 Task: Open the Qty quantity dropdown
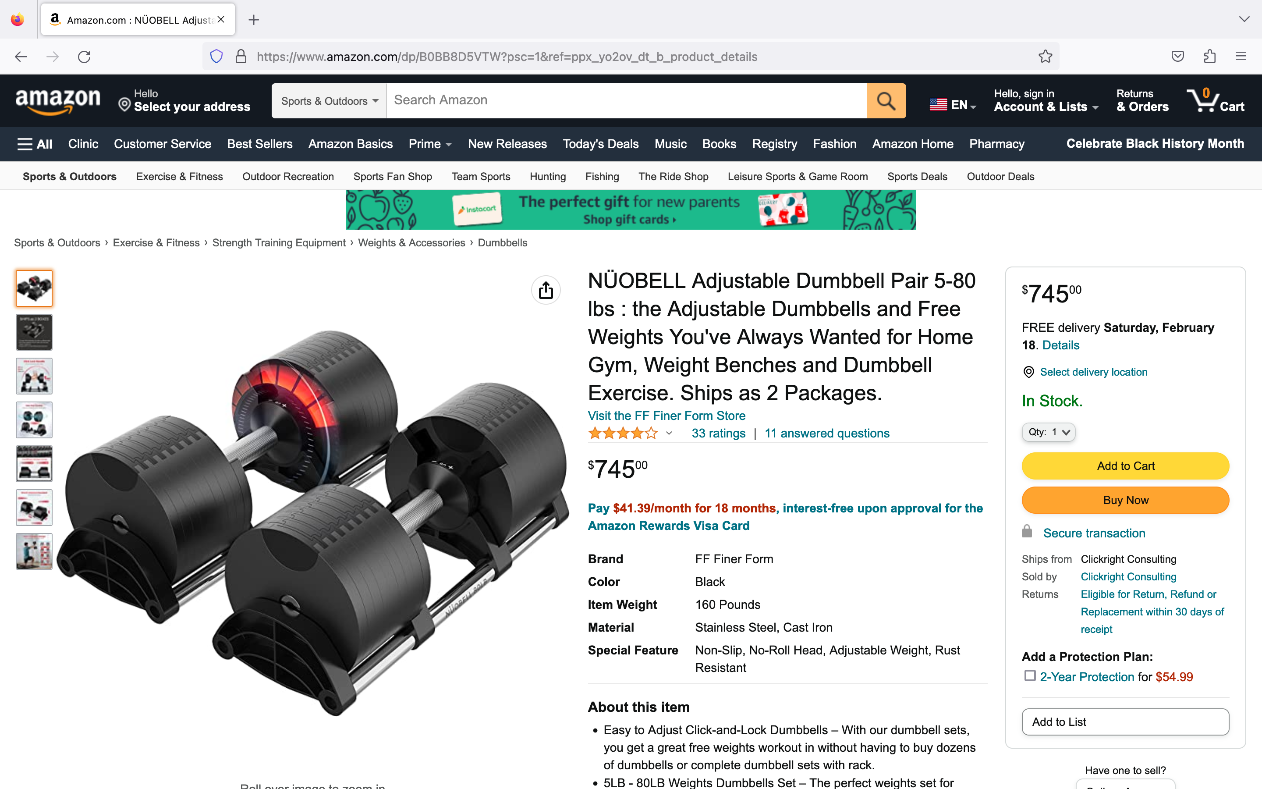pos(1048,432)
